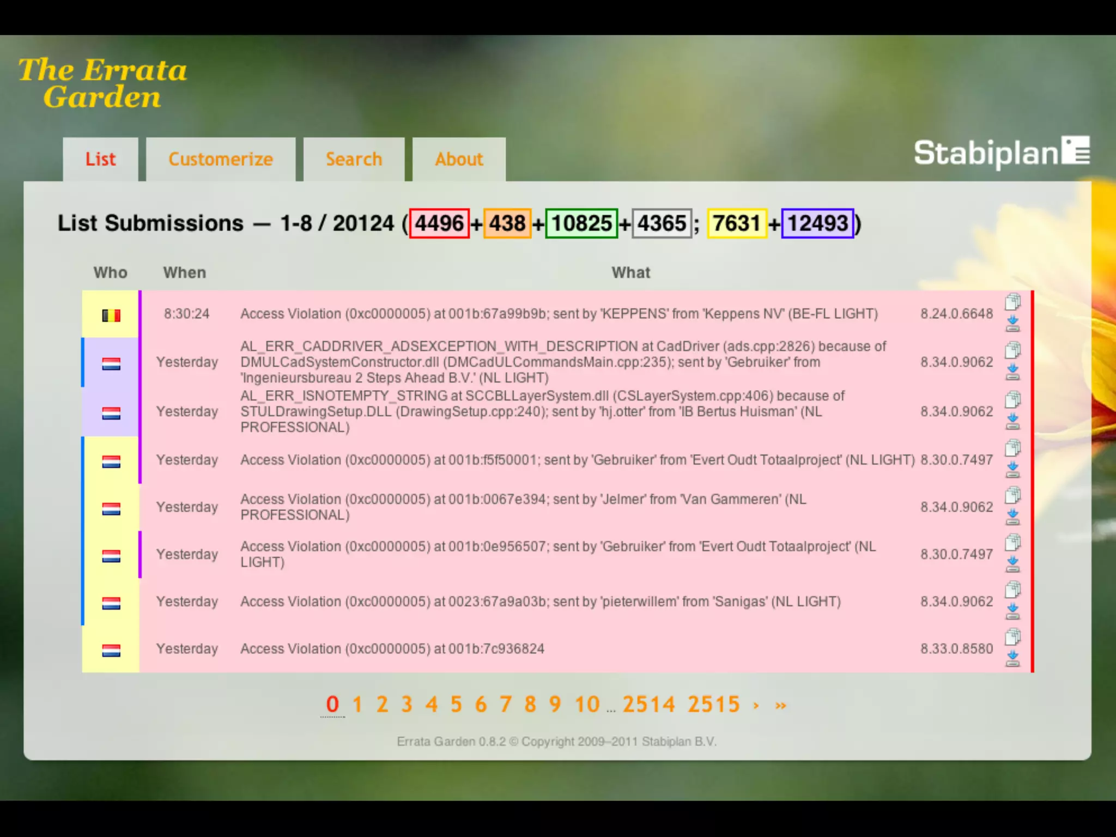Click the download icon on the KEPPENS row
The width and height of the screenshot is (1116, 837).
click(x=1012, y=324)
